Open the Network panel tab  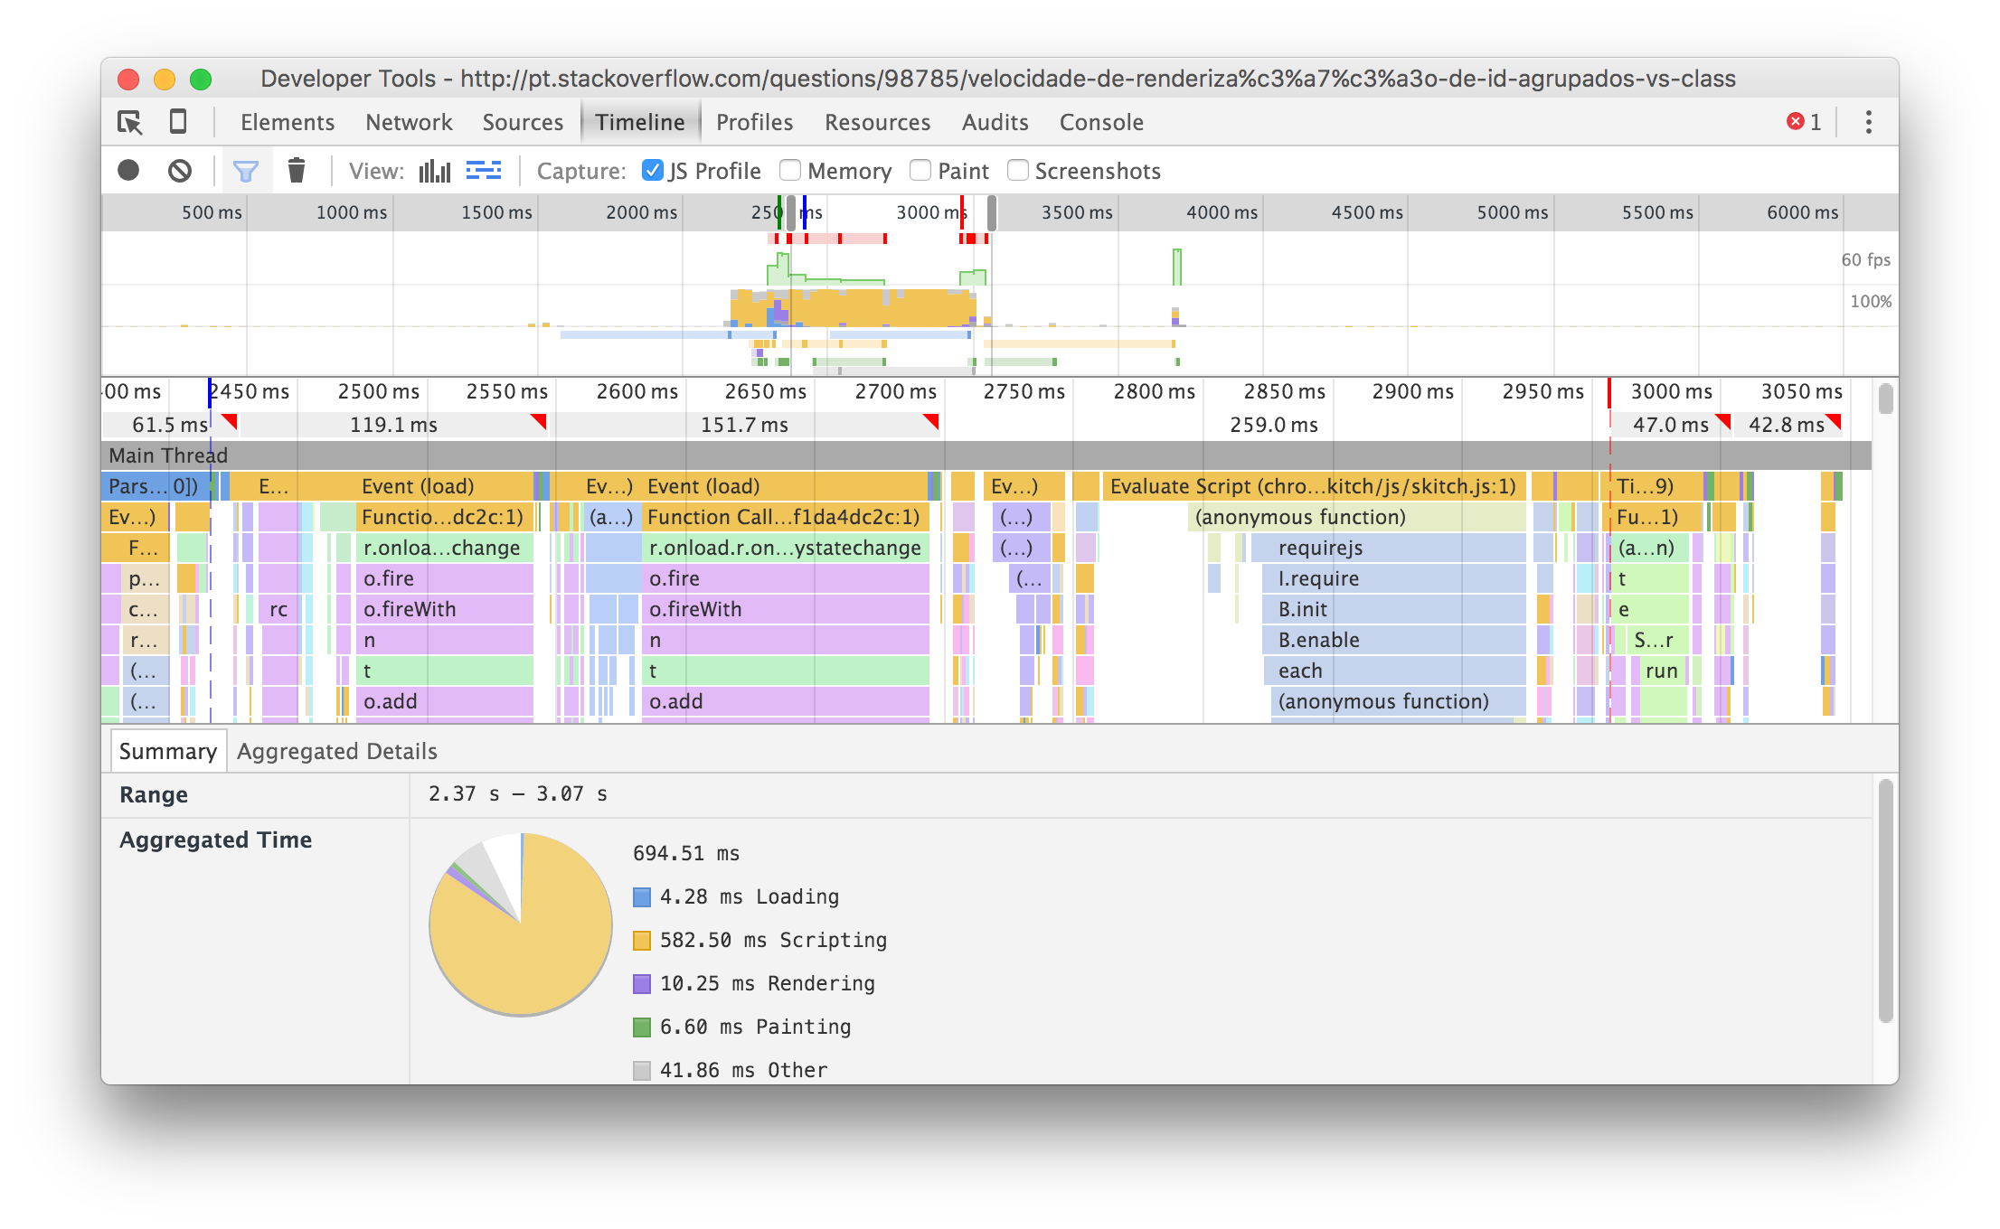tap(409, 122)
